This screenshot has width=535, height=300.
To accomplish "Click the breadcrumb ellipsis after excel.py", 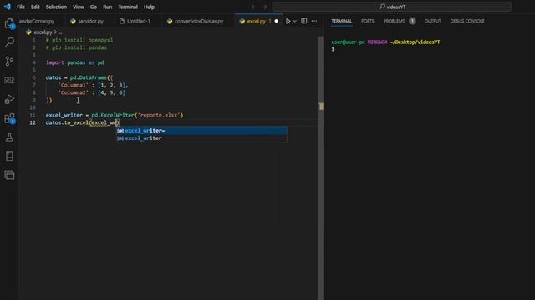I will 60,32.
